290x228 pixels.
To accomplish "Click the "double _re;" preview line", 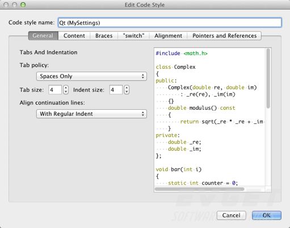I will pyautogui.click(x=184, y=142).
